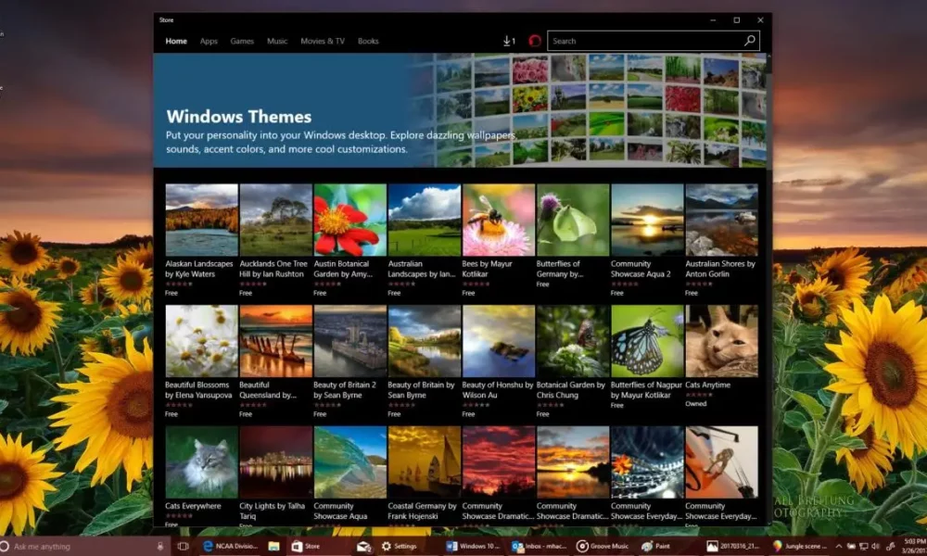The image size is (927, 556).
Task: Open the Books tab
Action: tap(368, 41)
